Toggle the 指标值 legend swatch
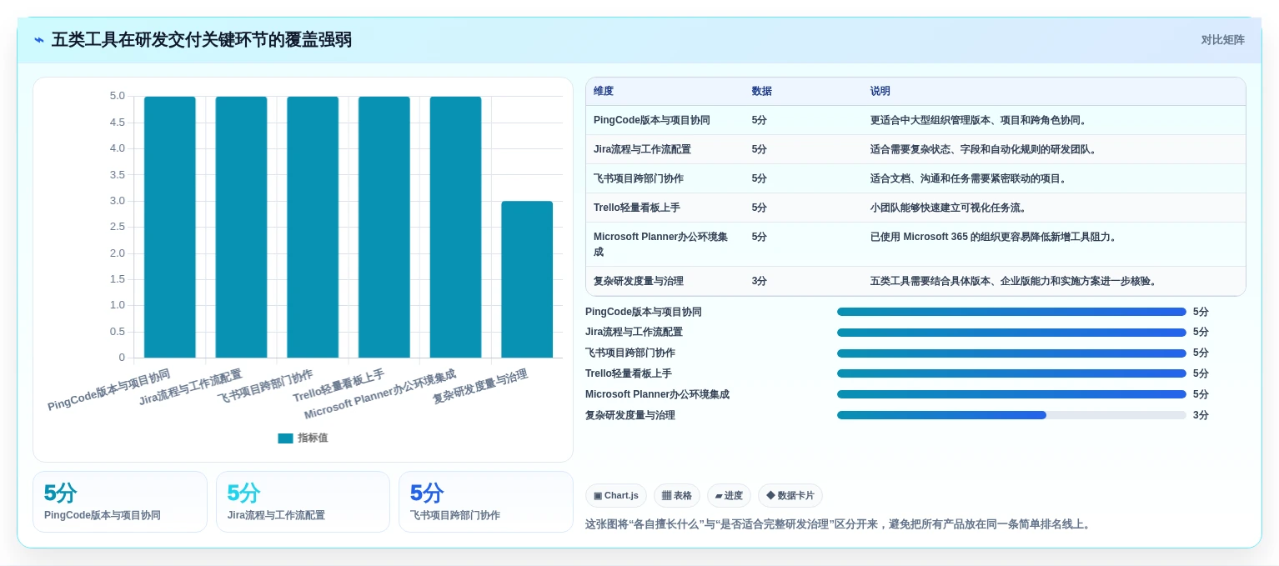 tap(285, 438)
